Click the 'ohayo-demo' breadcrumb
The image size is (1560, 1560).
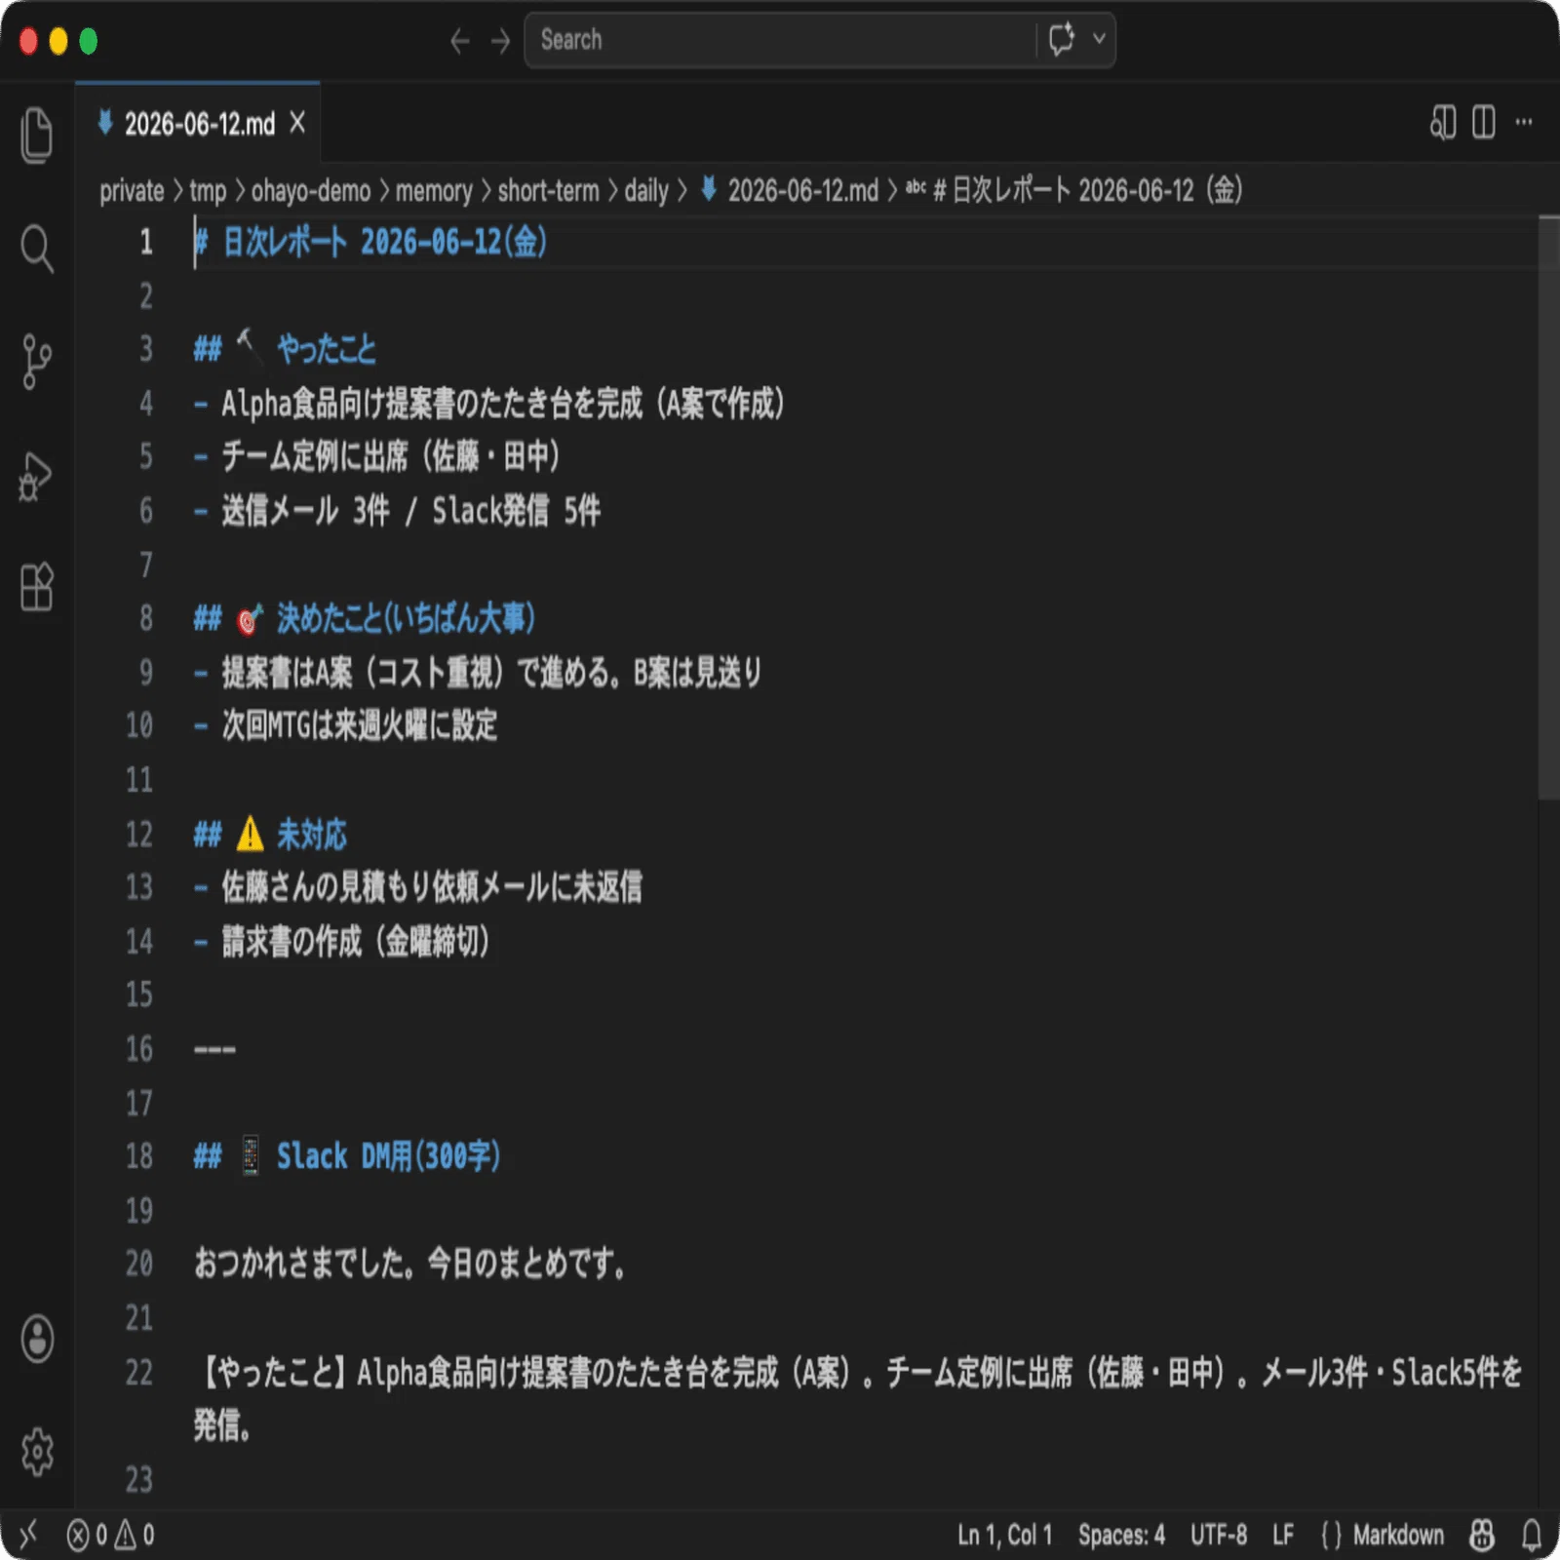(x=311, y=190)
